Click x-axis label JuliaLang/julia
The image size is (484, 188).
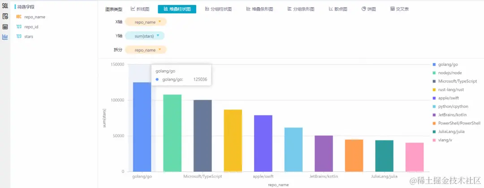pos(385,177)
